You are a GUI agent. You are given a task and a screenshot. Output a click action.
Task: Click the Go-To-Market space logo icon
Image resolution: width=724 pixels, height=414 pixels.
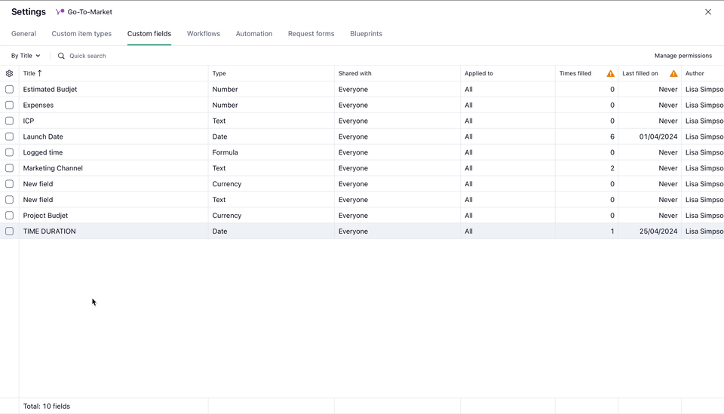(60, 12)
